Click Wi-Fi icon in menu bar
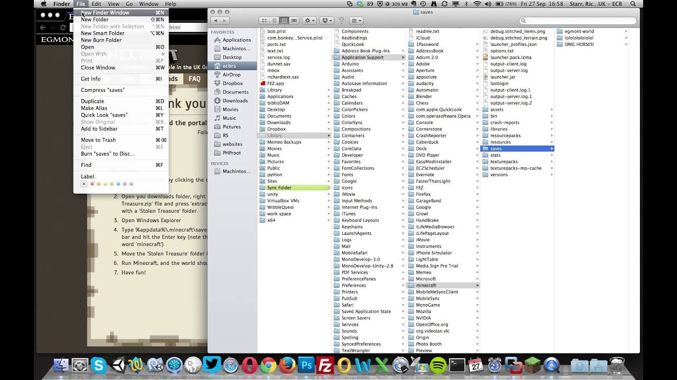 click(x=478, y=4)
